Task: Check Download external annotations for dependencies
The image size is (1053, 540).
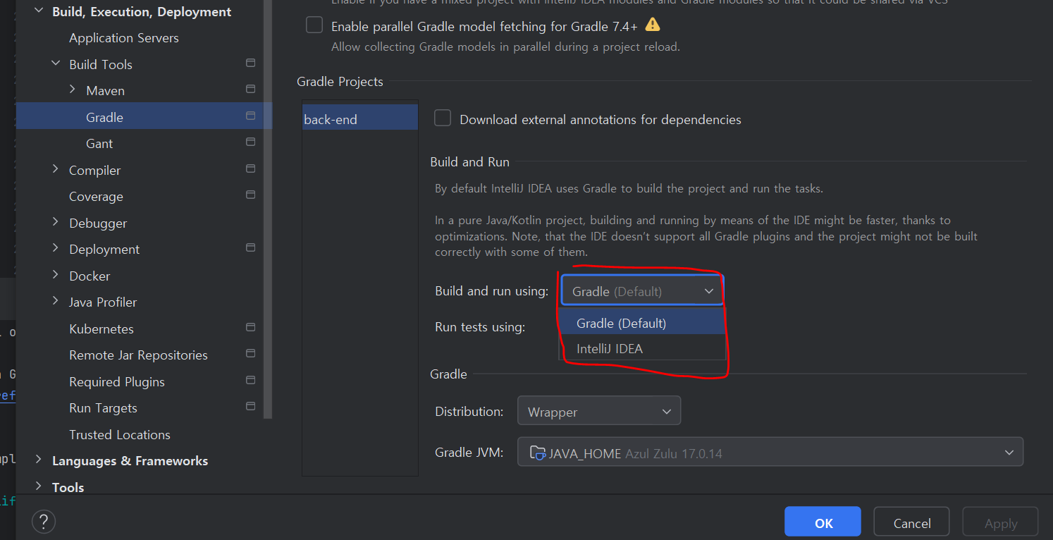Action: pyautogui.click(x=443, y=118)
